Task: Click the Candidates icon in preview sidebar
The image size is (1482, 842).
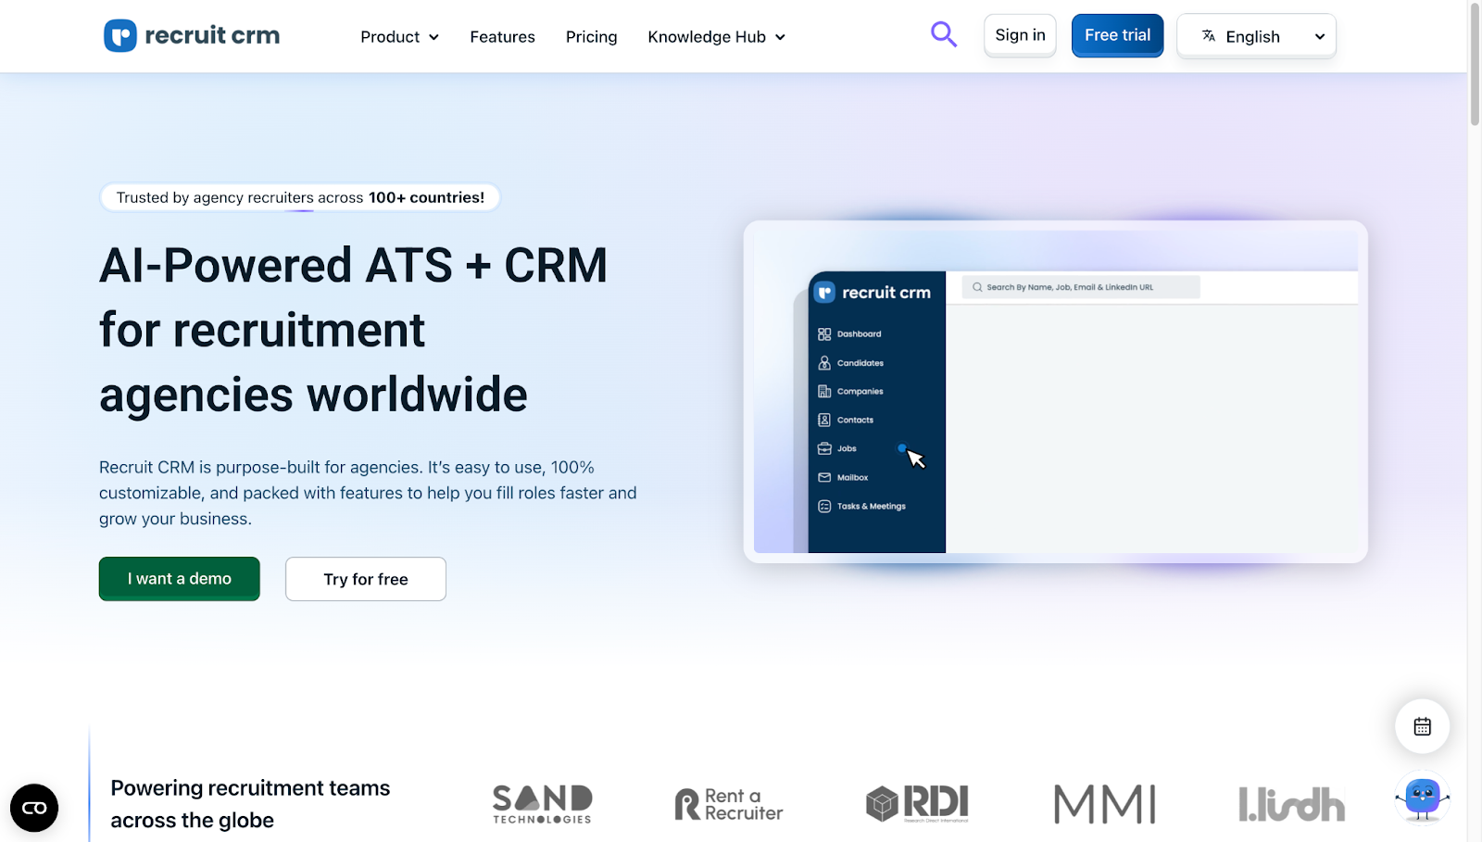Action: click(x=824, y=362)
